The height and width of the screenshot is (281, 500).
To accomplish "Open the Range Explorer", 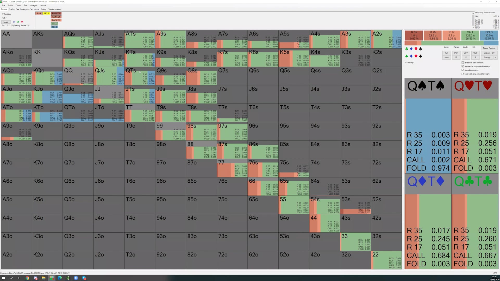I will pyautogui.click(x=489, y=48).
